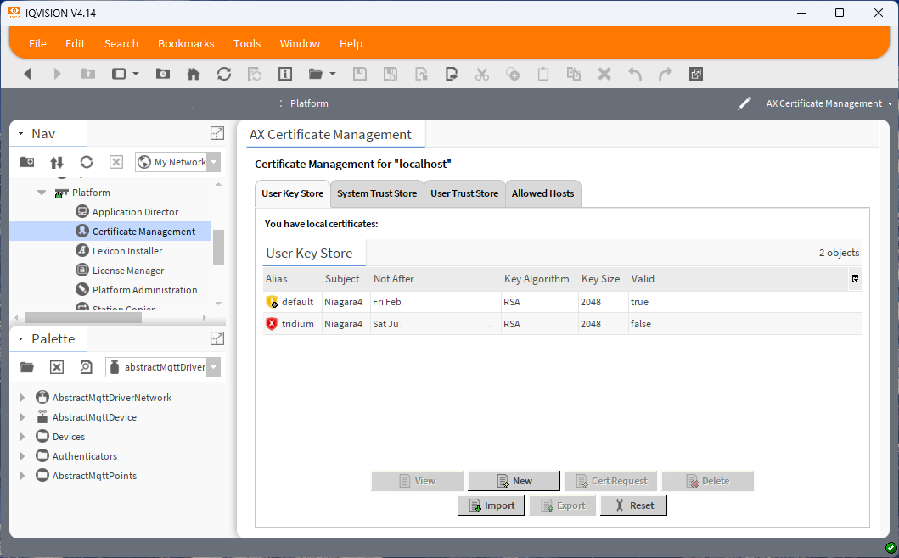Viewport: 899px width, 558px height.
Task: Click the palette search icon
Action: [85, 366]
